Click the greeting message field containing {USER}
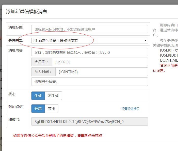The image size is (178, 151). [x=89, y=52]
